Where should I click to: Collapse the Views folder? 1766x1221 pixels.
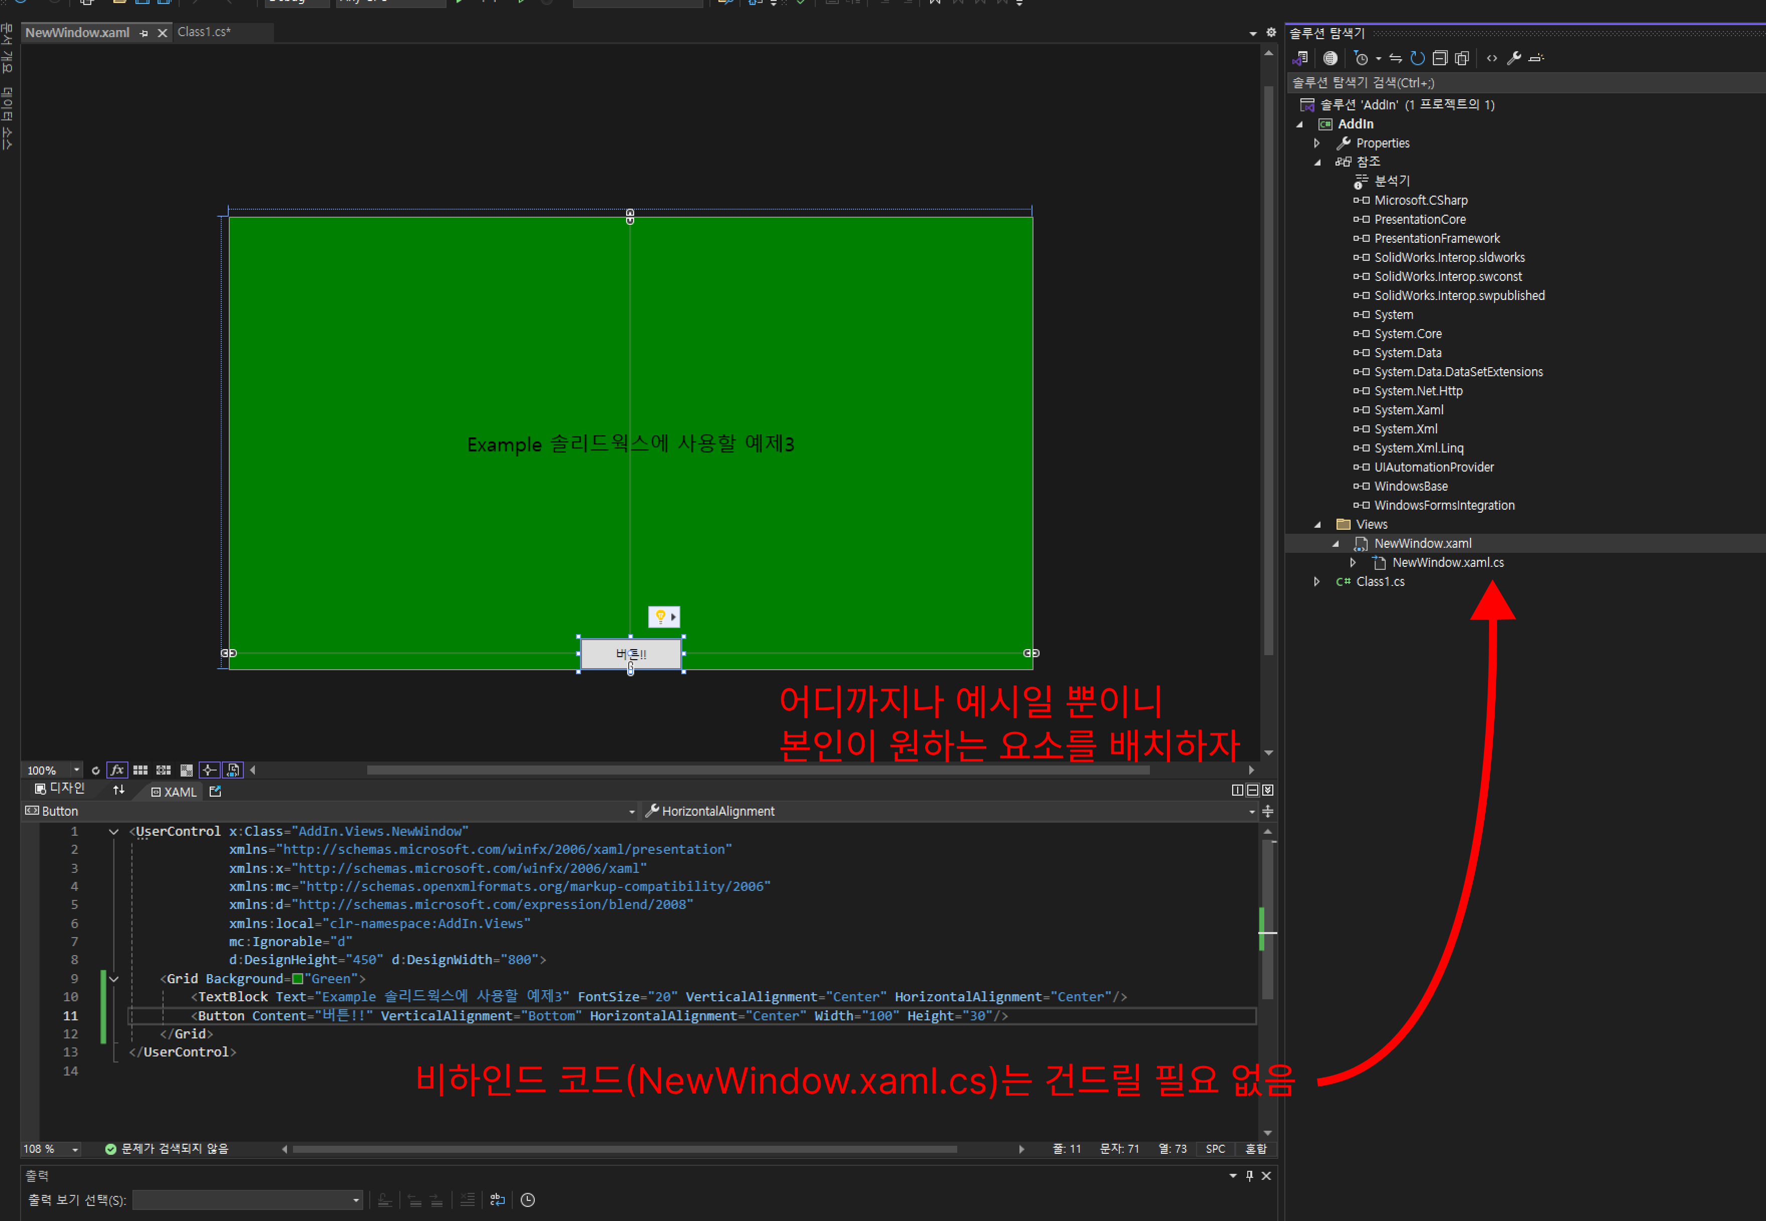click(x=1317, y=525)
